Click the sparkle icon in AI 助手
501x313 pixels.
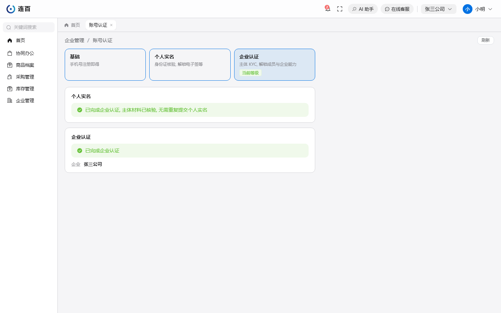point(355,9)
